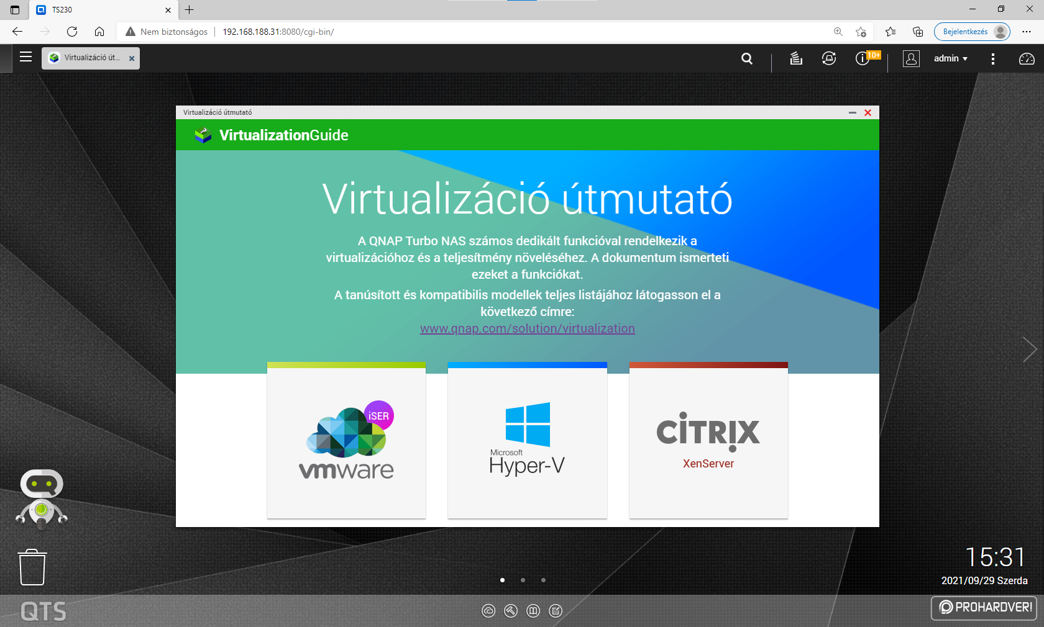
Task: Minimize the Virtualizáció útmutató window
Action: click(x=853, y=112)
